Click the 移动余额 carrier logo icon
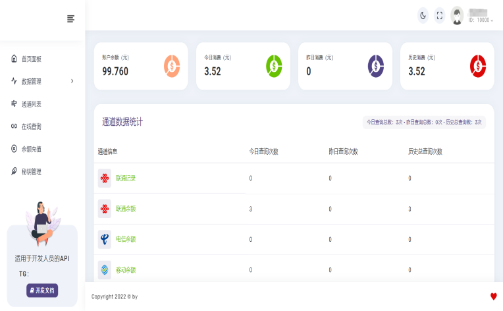503x311 pixels. point(105,269)
